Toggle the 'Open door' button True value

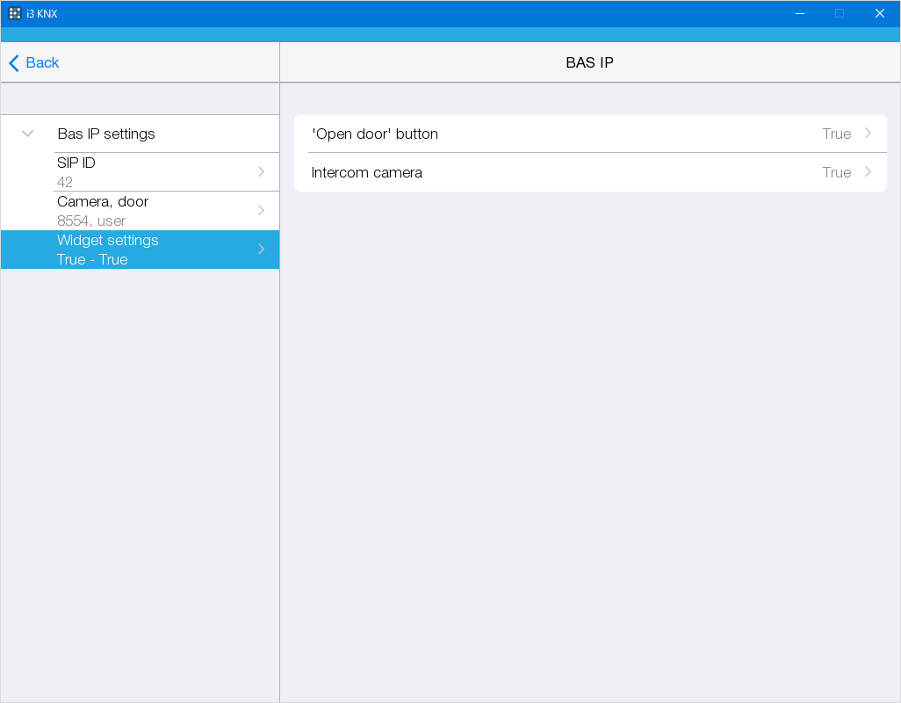[836, 134]
